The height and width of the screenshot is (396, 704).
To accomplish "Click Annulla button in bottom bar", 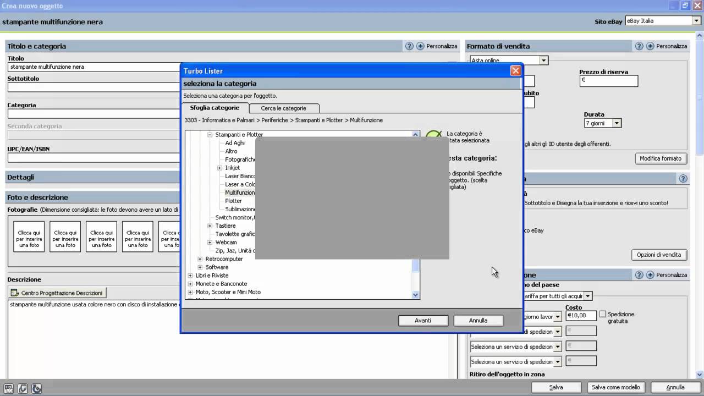I will (x=675, y=387).
